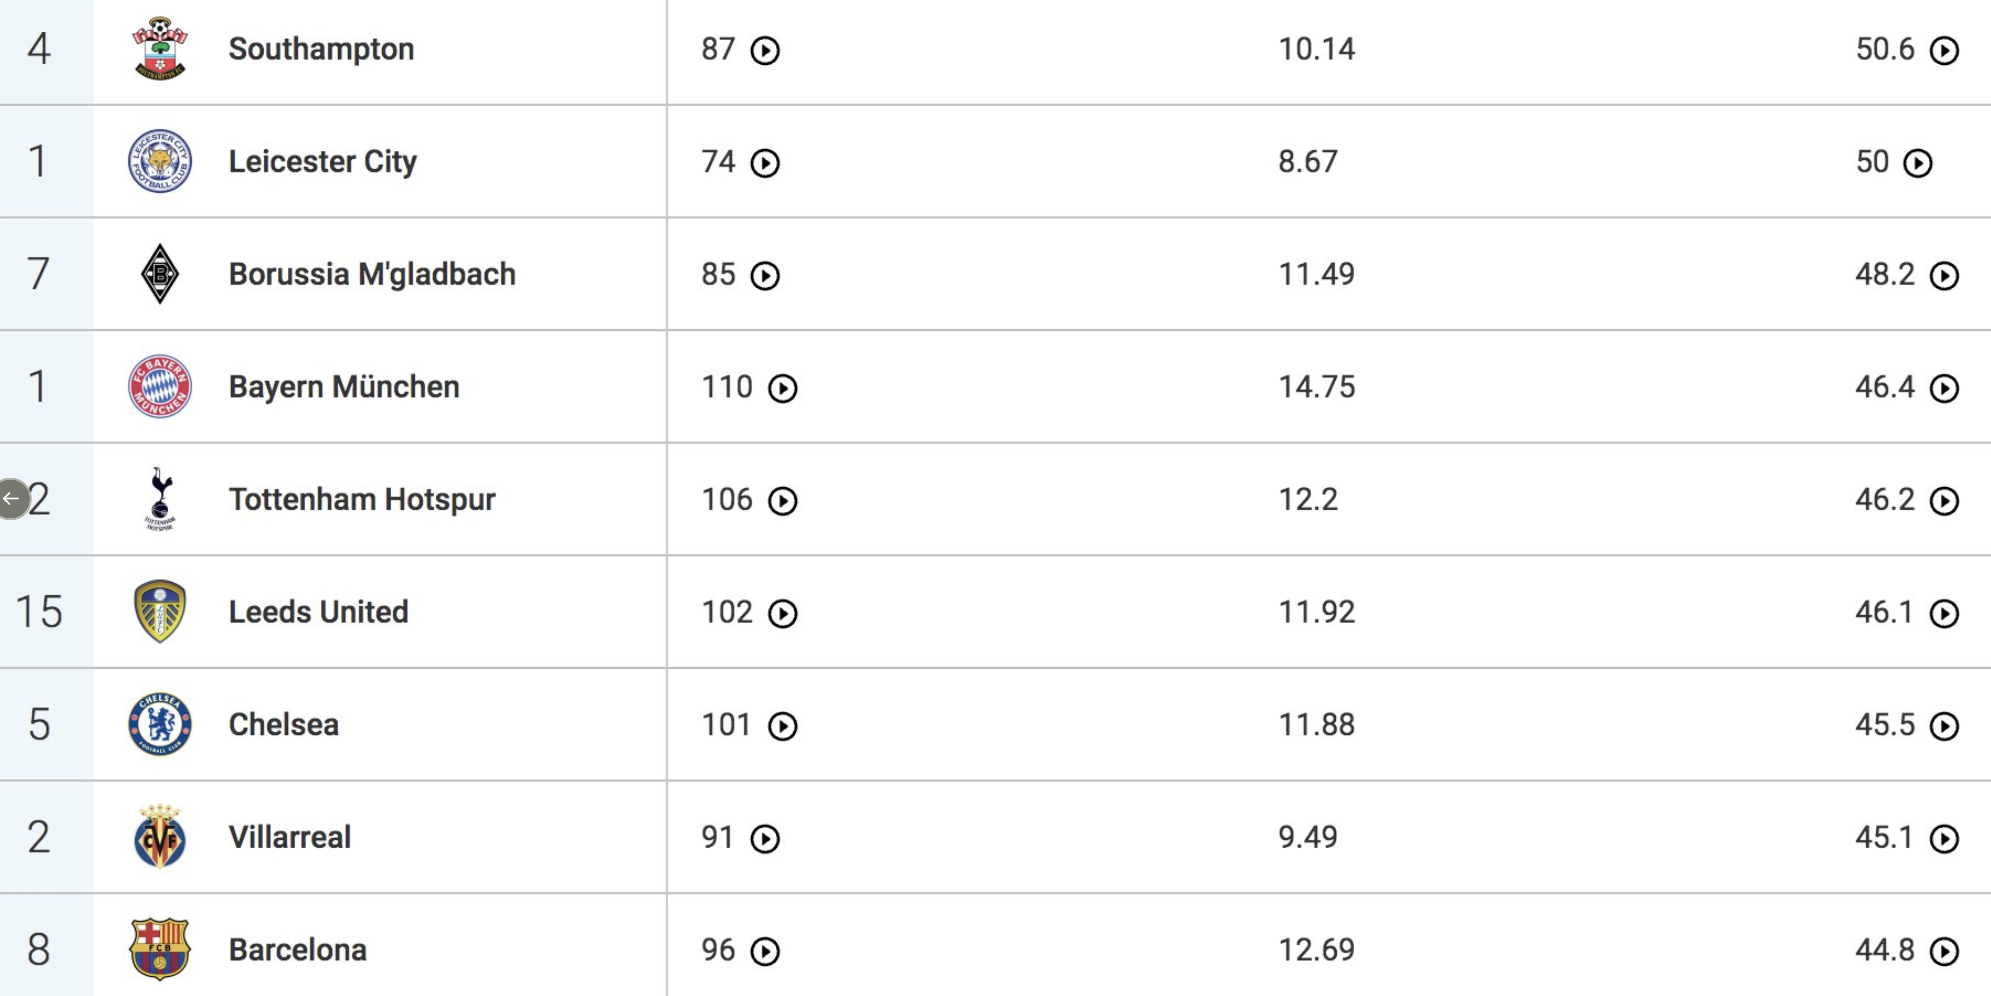Click the Borussia M'gladbach diamond logo

[160, 273]
